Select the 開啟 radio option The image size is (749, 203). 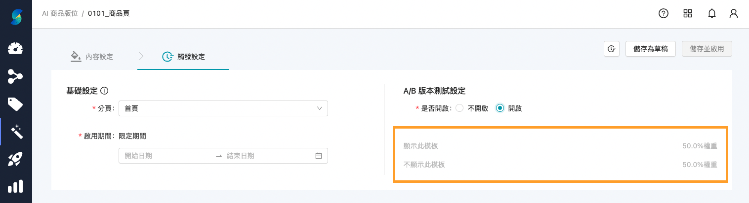pos(500,108)
